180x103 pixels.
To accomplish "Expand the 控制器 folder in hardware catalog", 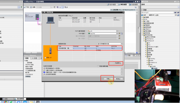I will click(x=142, y=17).
